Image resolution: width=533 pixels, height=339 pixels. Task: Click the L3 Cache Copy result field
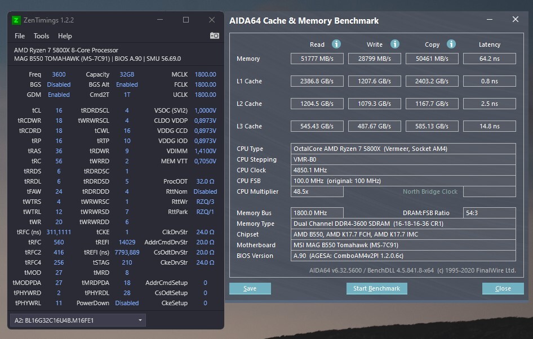pos(433,126)
